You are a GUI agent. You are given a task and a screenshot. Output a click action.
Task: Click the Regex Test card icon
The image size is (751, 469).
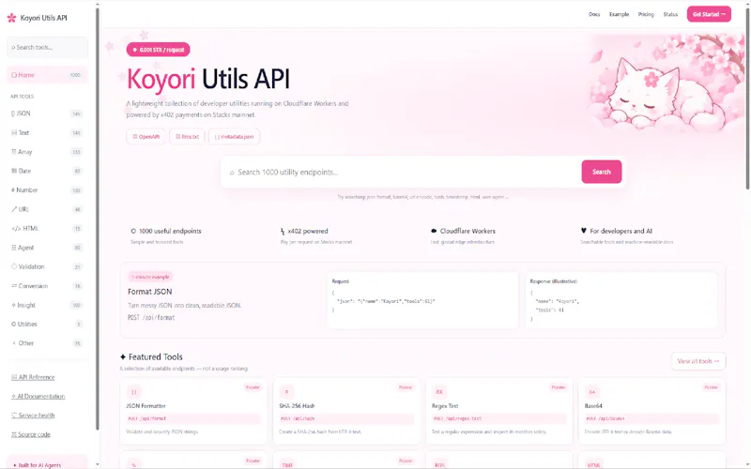tap(439, 391)
